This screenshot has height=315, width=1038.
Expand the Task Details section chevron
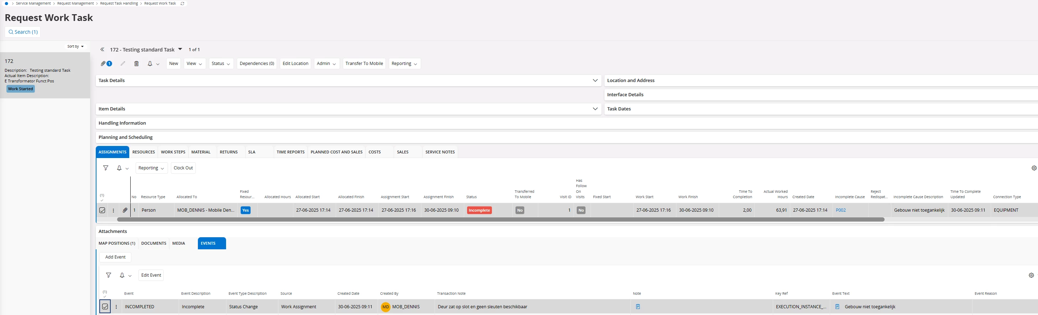(x=595, y=80)
